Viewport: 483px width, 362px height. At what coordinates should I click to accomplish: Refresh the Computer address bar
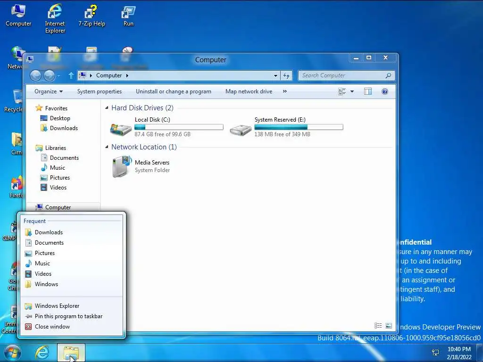click(286, 75)
